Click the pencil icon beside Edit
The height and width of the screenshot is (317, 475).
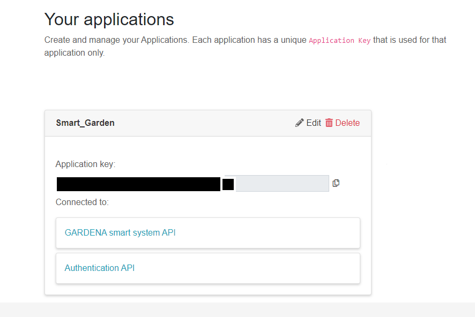tap(299, 123)
